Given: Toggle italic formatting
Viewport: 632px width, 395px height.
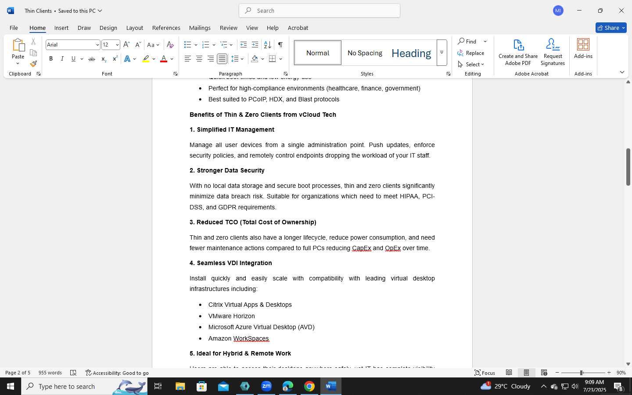Looking at the screenshot, I should [62, 59].
